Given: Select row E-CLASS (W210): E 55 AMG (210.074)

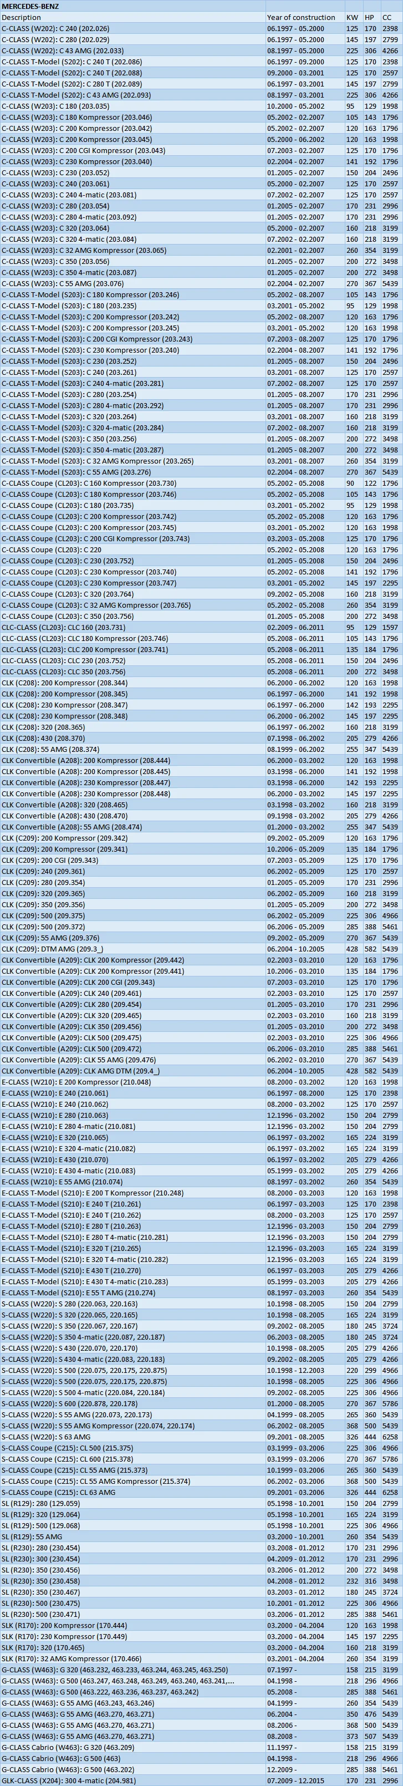Looking at the screenshot, I should 201,1182.
